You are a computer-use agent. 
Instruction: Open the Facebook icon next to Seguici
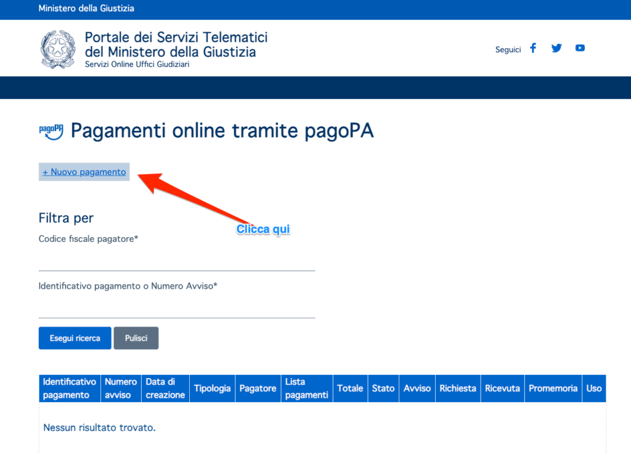point(532,47)
